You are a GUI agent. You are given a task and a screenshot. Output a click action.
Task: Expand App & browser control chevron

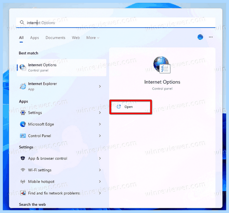(100, 158)
